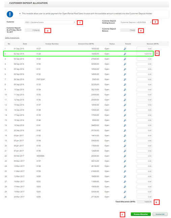Open the Sales Invoice List link
Image resolution: width=171 pixels, height=218 pixels.
click(12, 38)
